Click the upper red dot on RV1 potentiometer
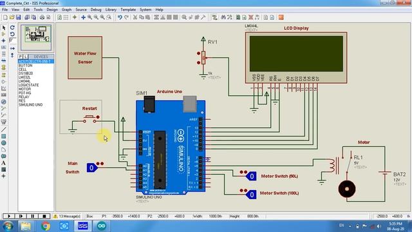 tap(198, 53)
